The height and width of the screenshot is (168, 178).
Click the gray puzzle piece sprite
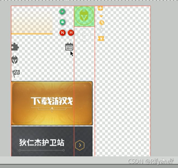point(15,47)
